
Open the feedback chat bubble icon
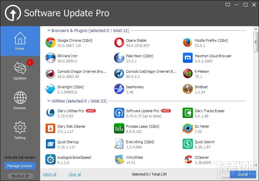pyautogui.click(x=228, y=5)
